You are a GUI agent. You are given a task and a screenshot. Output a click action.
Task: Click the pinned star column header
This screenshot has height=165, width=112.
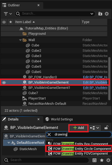click(x=11, y=22)
